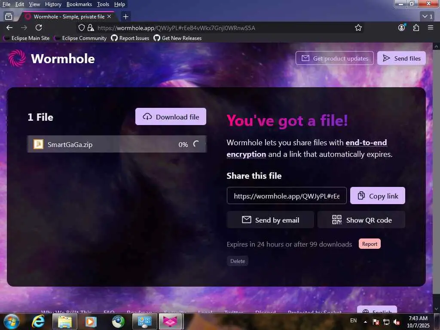Open the View menu

tap(34, 4)
